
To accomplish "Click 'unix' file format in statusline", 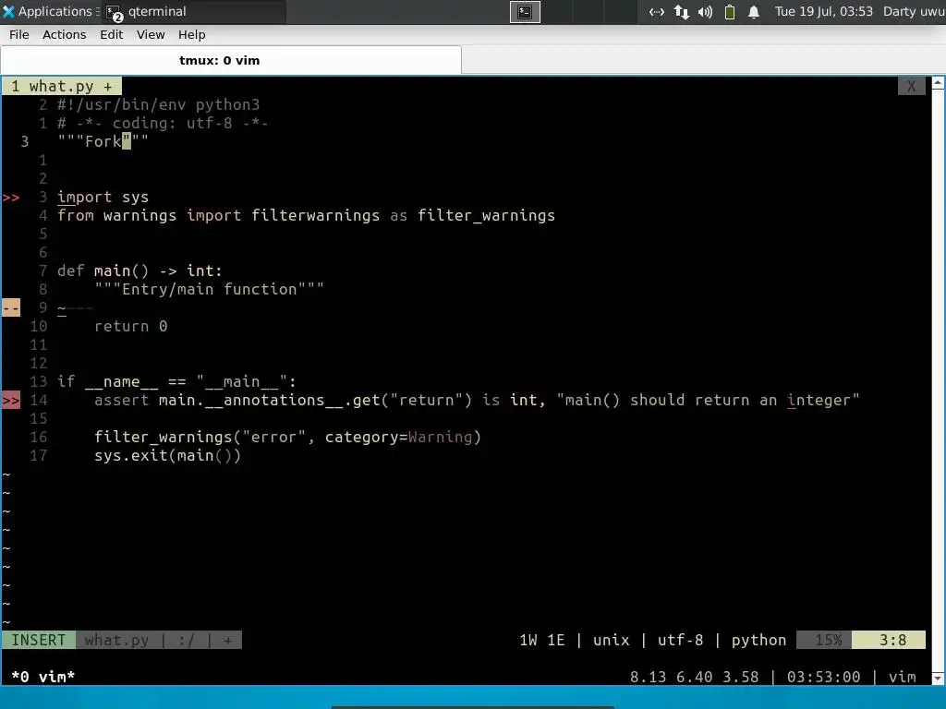I will click(611, 640).
